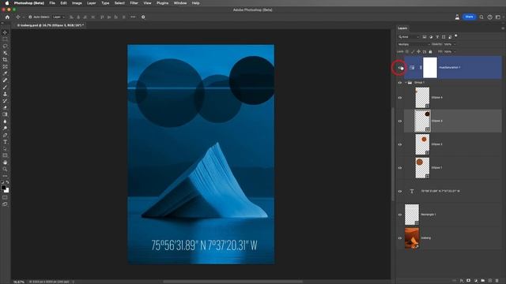Select the Object Selection tool
The image size is (506, 284).
5,53
